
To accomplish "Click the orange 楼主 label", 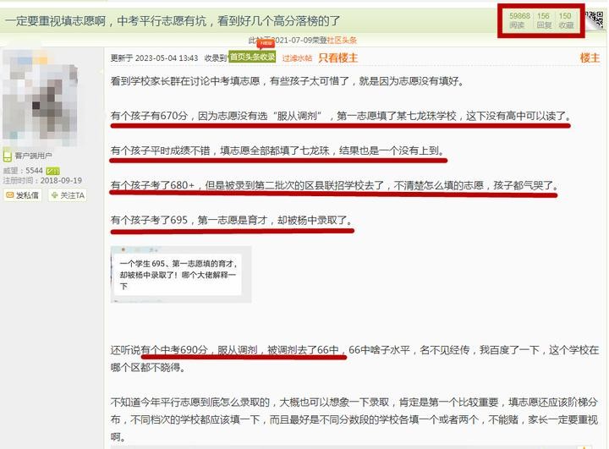I will pyautogui.click(x=590, y=57).
